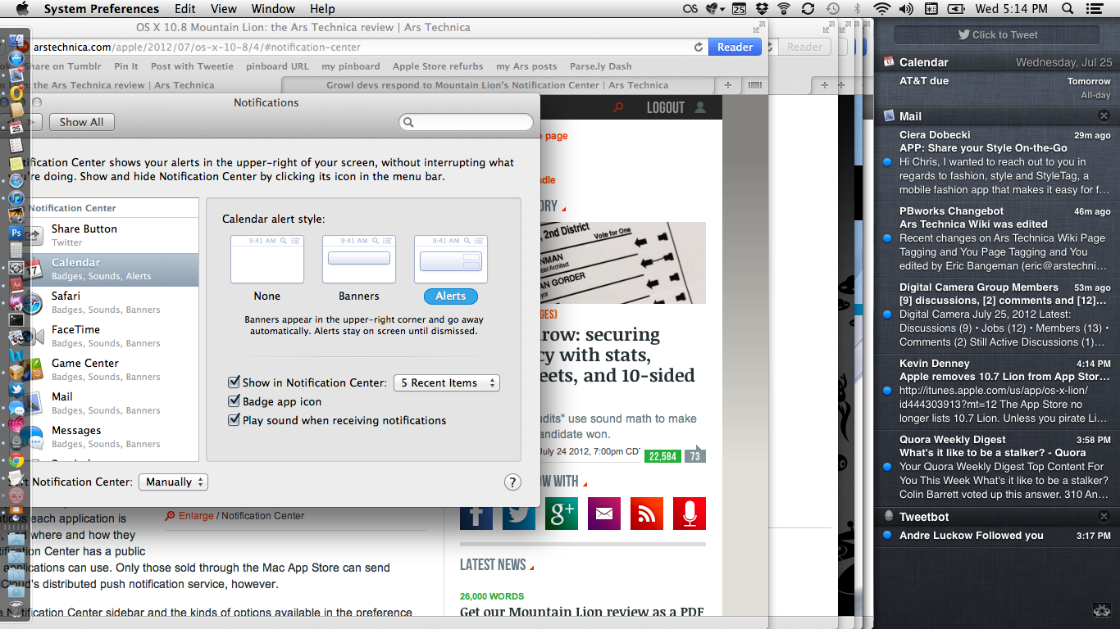Open Notification Center settings gear icon
Screen dimensions: 1120x629
point(1103,610)
